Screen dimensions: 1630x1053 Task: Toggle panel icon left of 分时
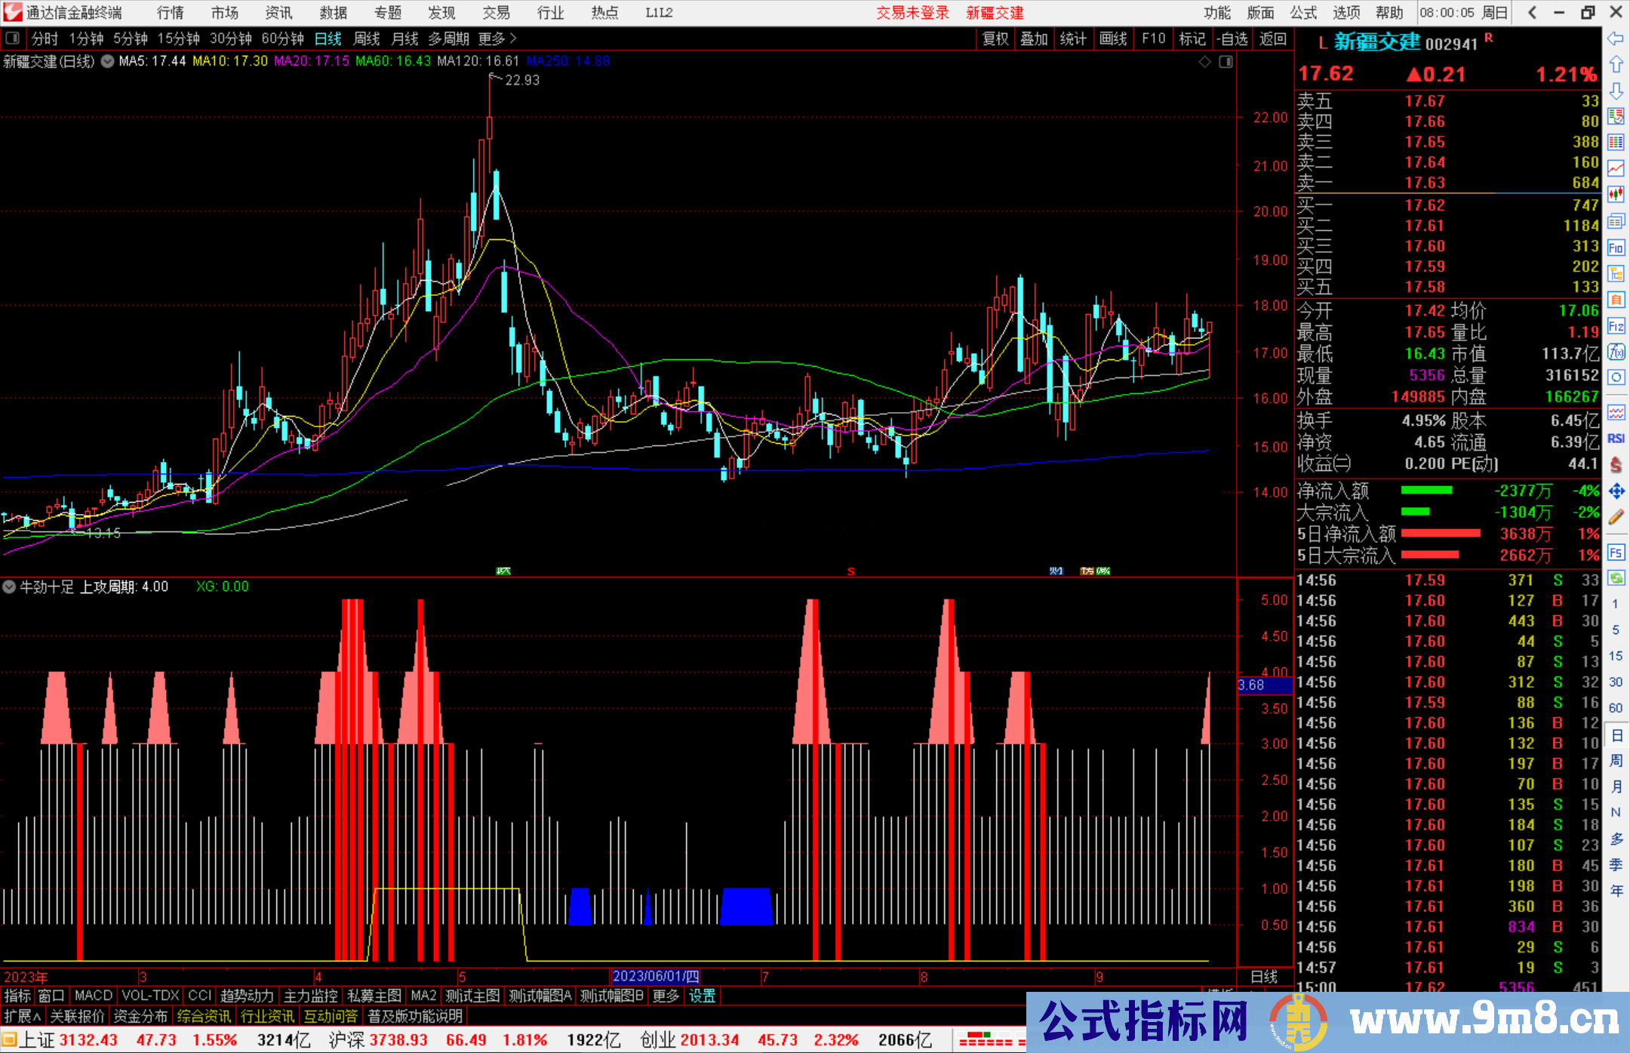coord(12,38)
